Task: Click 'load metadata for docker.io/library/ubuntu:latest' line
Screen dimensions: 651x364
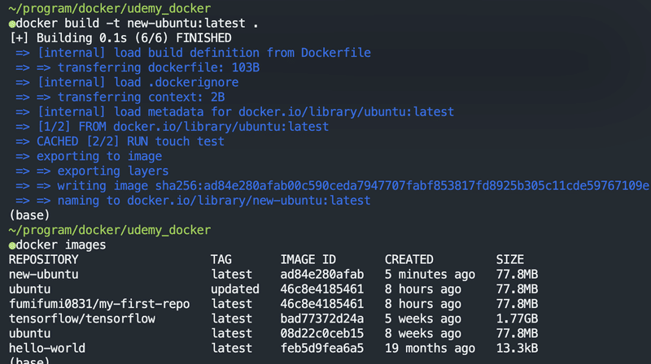Action: 234,112
